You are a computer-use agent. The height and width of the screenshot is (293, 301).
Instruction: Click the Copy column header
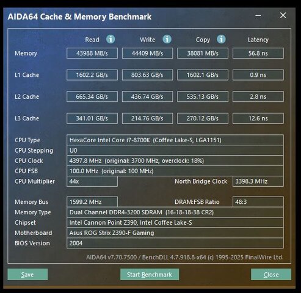(203, 40)
